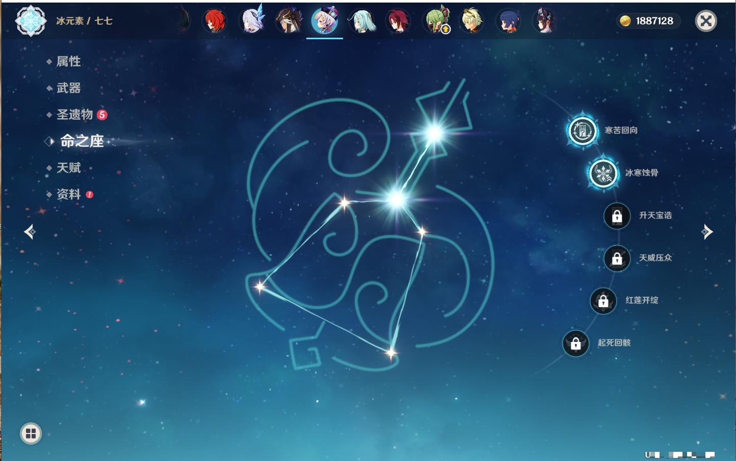Open the 武器 weapon tab

[x=68, y=88]
